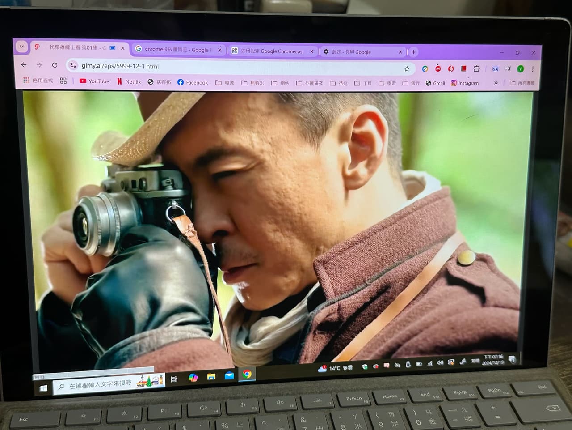Go back to the previous page
The height and width of the screenshot is (430, 572).
(24, 65)
